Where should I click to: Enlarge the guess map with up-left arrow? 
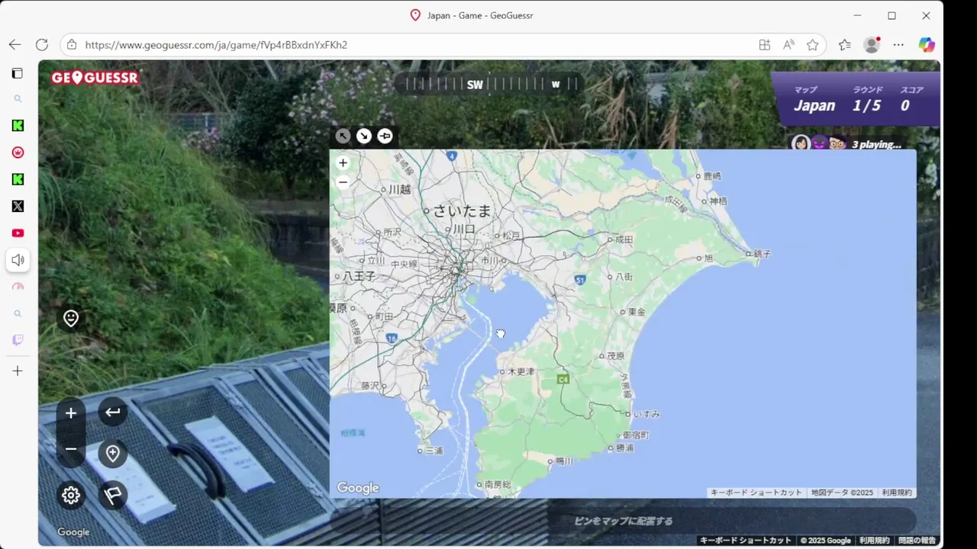click(x=343, y=136)
